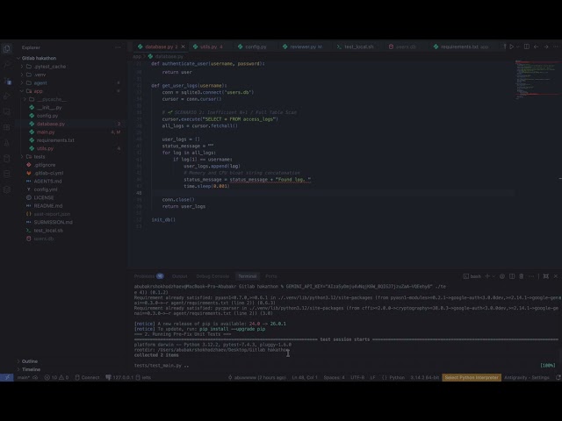The image size is (562, 421).
Task: Close the database.py editor tab
Action: tap(184, 46)
